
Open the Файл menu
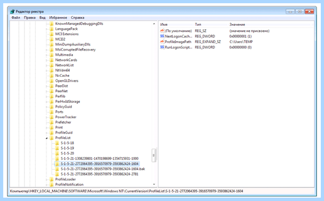pyautogui.click(x=16, y=18)
